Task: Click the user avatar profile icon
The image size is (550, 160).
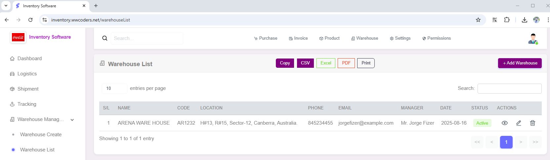Action: tap(532, 39)
